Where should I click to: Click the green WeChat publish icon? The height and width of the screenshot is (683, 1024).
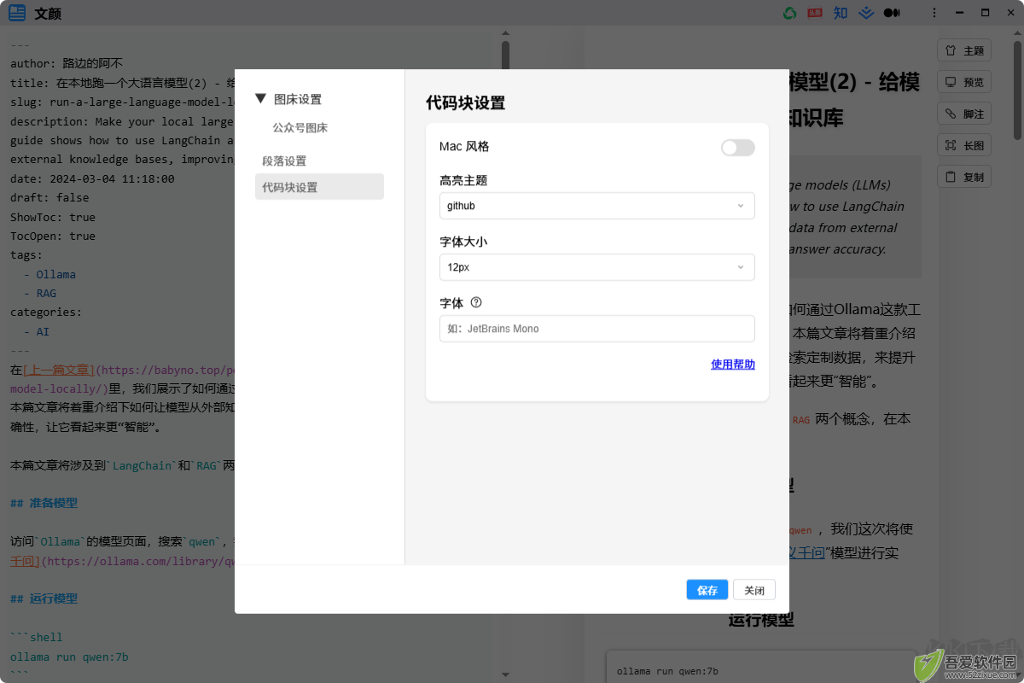(x=789, y=13)
